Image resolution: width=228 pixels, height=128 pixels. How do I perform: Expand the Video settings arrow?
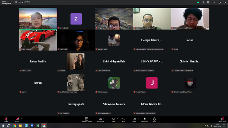click(x=21, y=119)
